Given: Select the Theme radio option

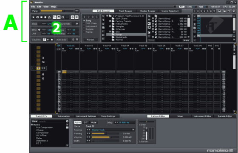Looking at the screenshot, I should tap(88, 32).
